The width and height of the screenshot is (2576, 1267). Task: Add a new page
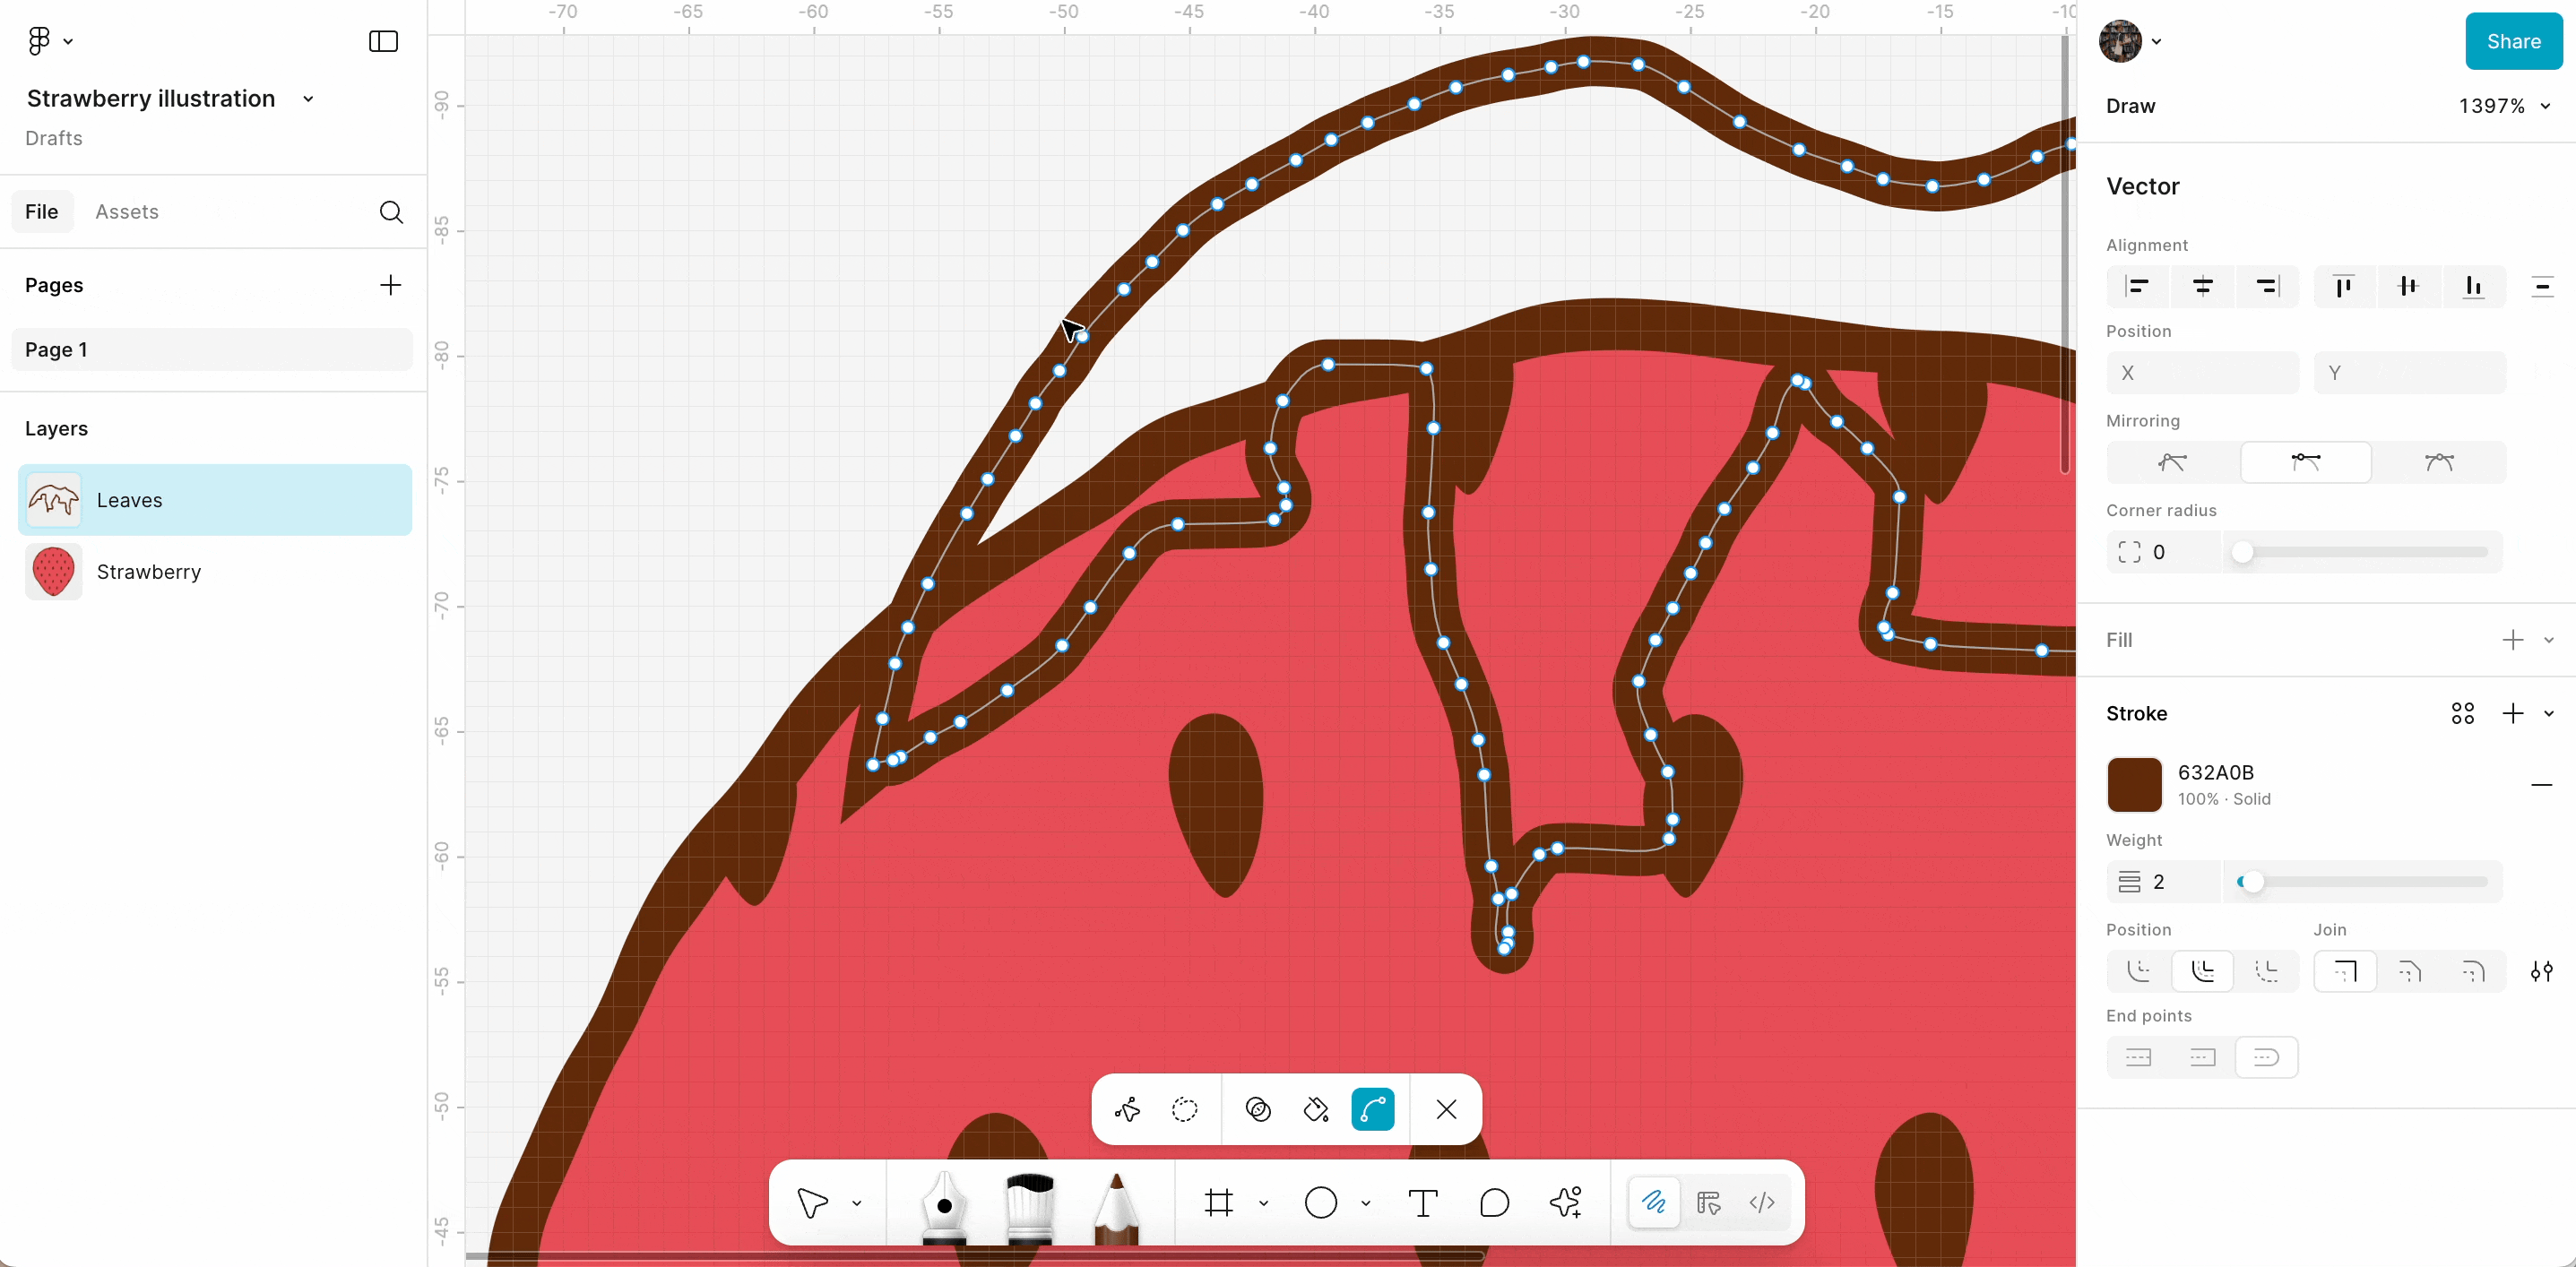click(390, 285)
